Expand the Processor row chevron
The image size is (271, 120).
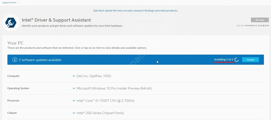pos(74,101)
